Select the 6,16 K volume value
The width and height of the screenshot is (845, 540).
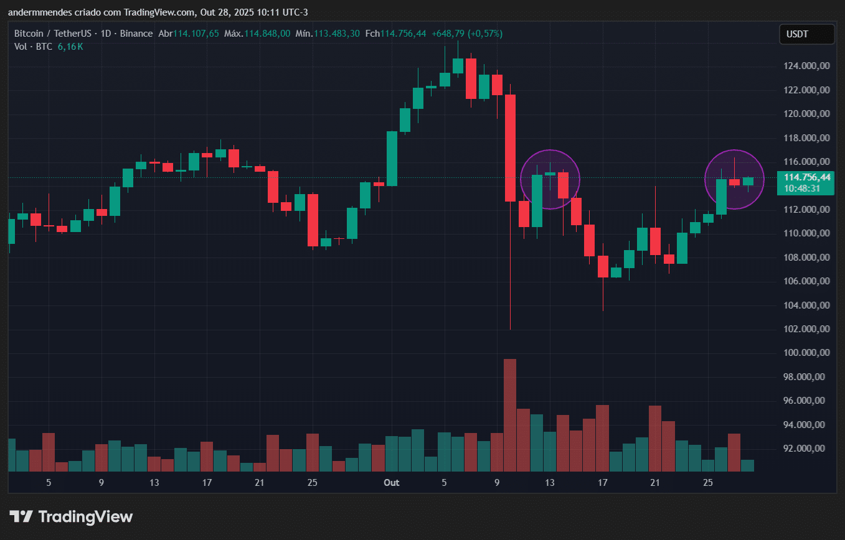70,47
